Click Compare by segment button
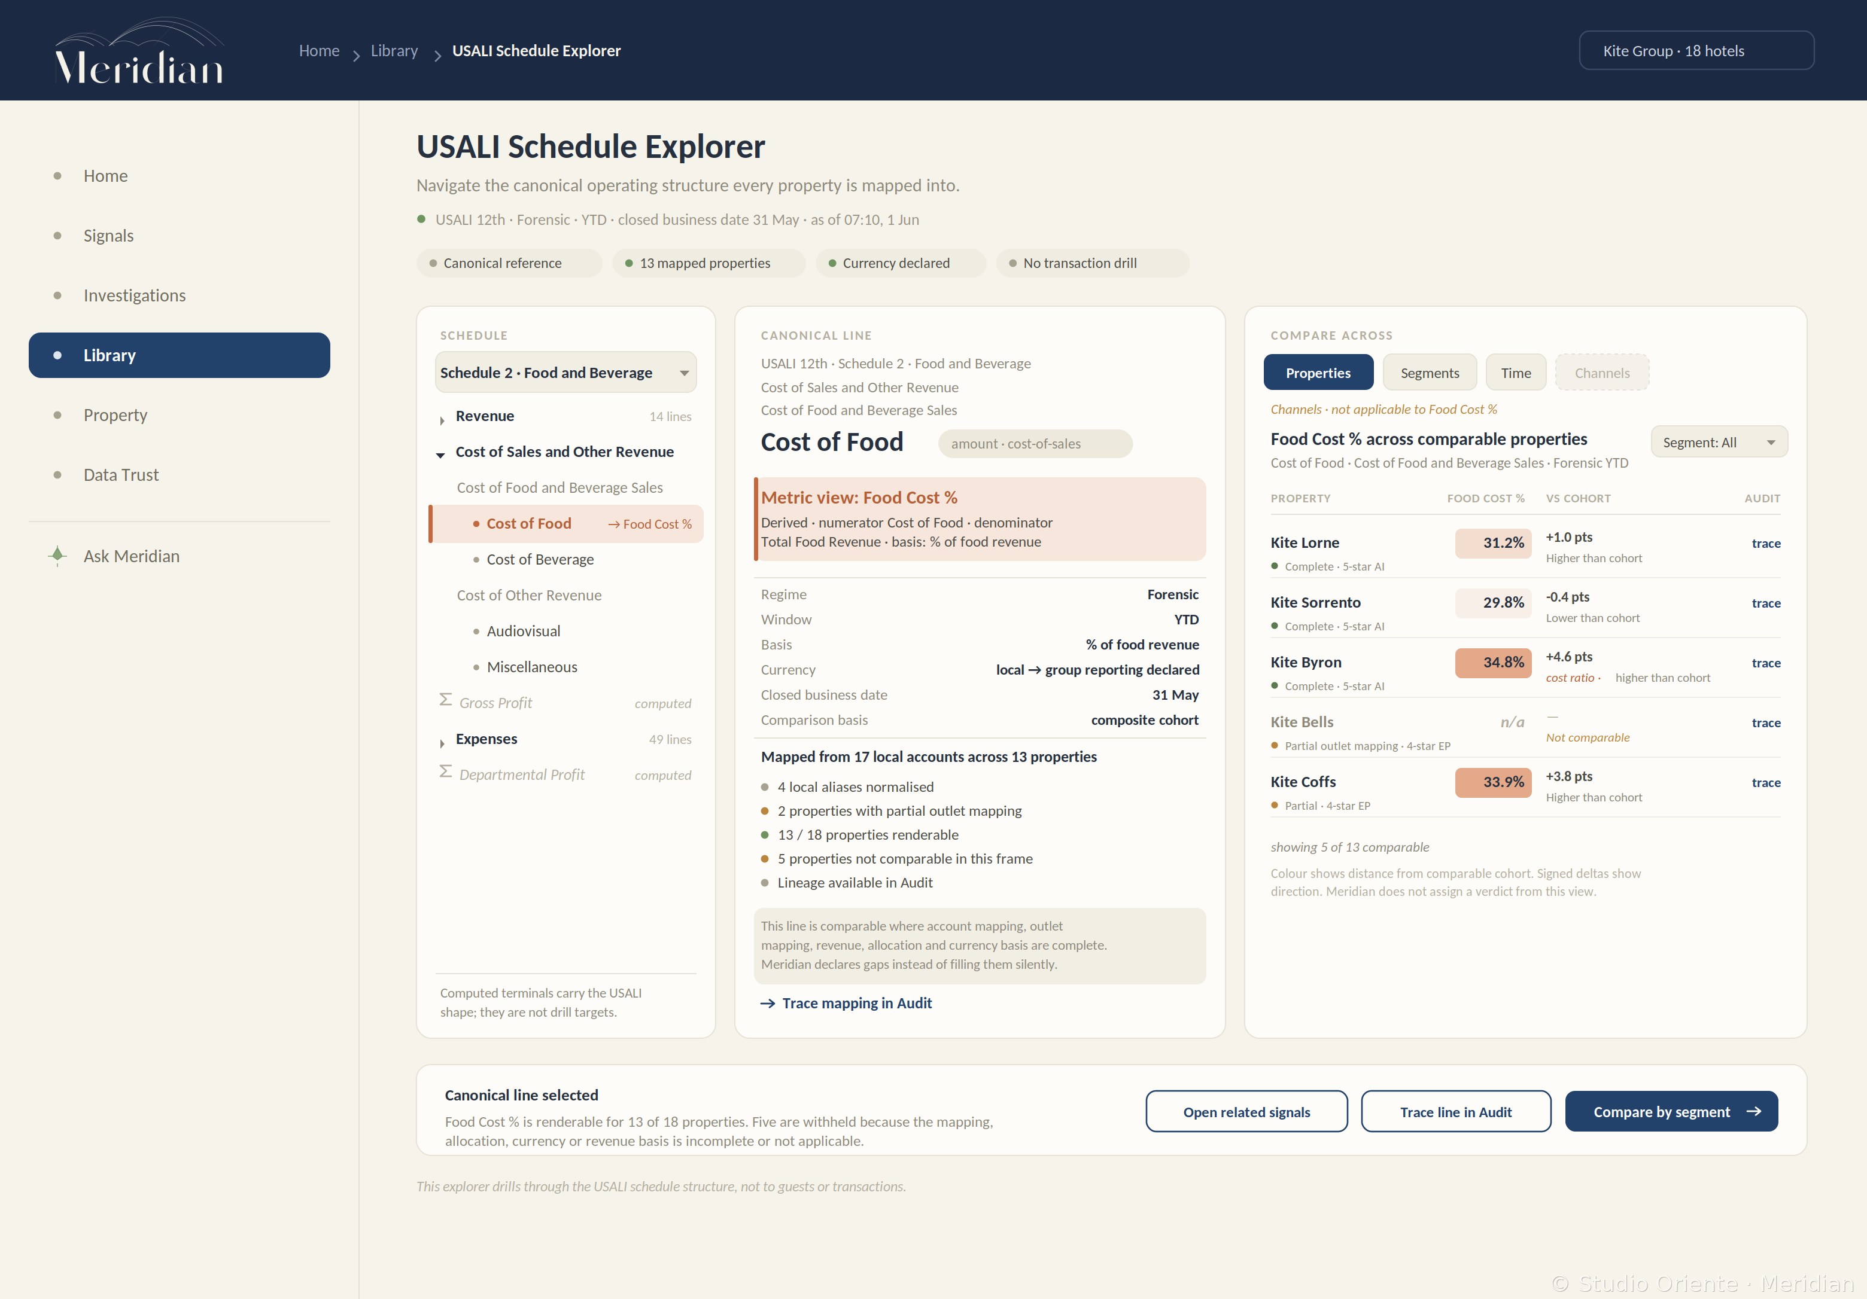Screen dimensions: 1867x1299 (x=1671, y=1111)
